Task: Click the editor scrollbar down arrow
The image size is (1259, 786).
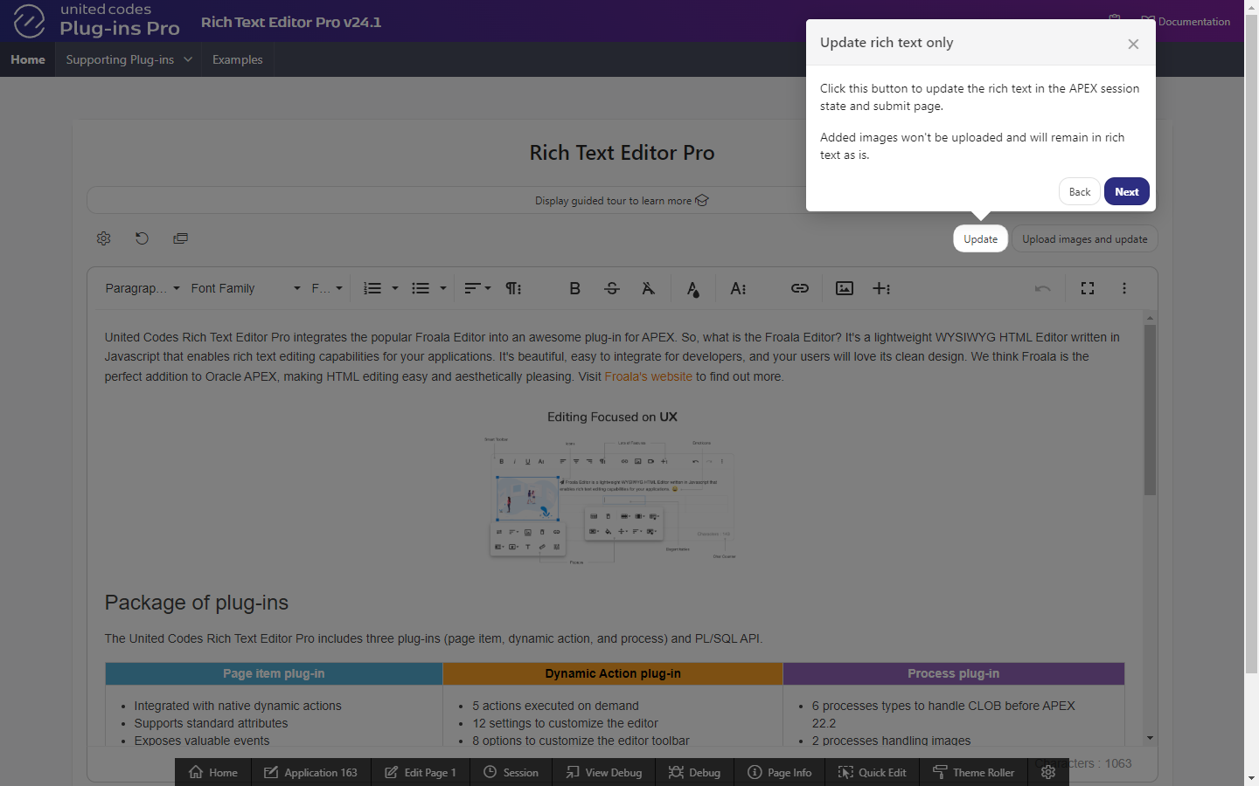Action: (x=1150, y=739)
